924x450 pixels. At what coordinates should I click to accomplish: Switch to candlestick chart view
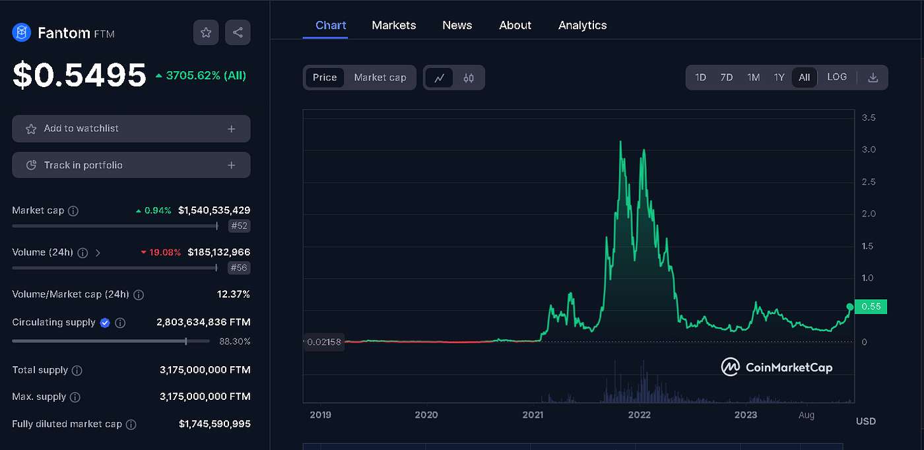pos(469,77)
